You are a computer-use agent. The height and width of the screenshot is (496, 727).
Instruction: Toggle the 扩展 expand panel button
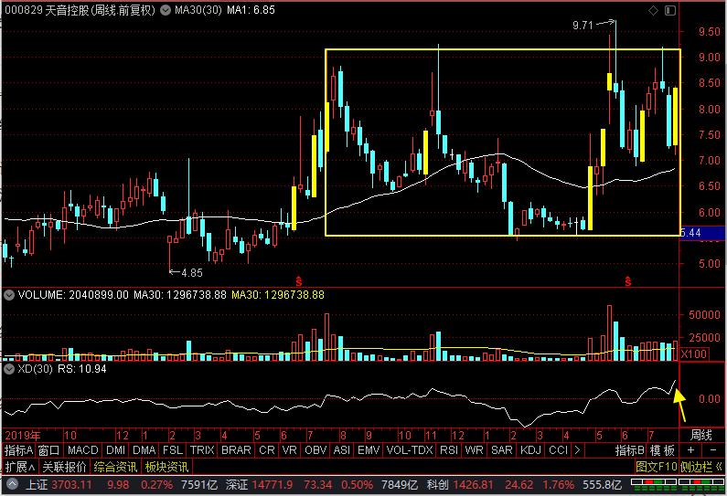19,466
